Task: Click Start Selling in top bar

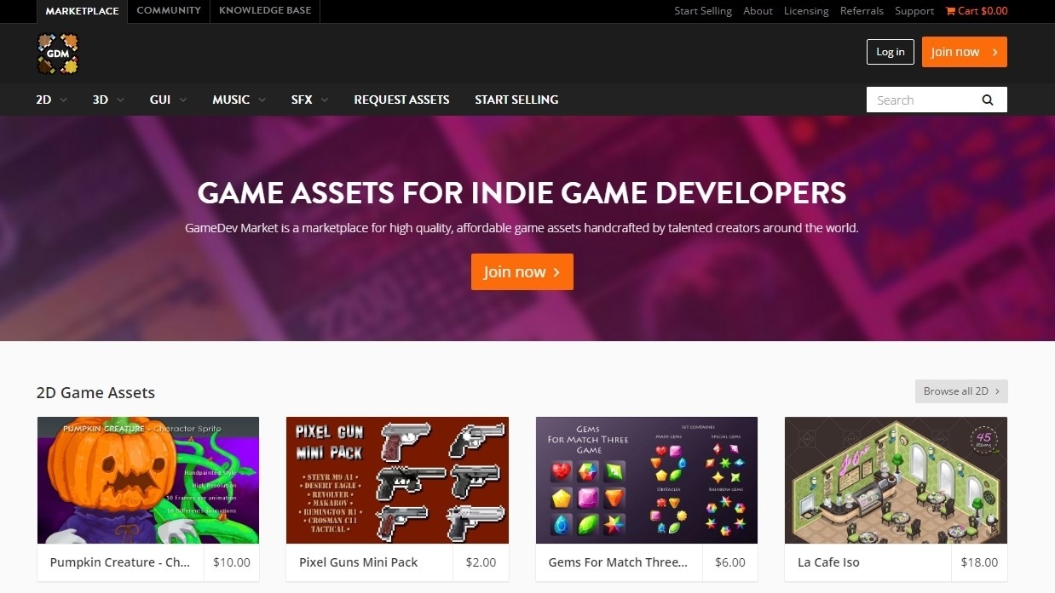Action: (703, 11)
